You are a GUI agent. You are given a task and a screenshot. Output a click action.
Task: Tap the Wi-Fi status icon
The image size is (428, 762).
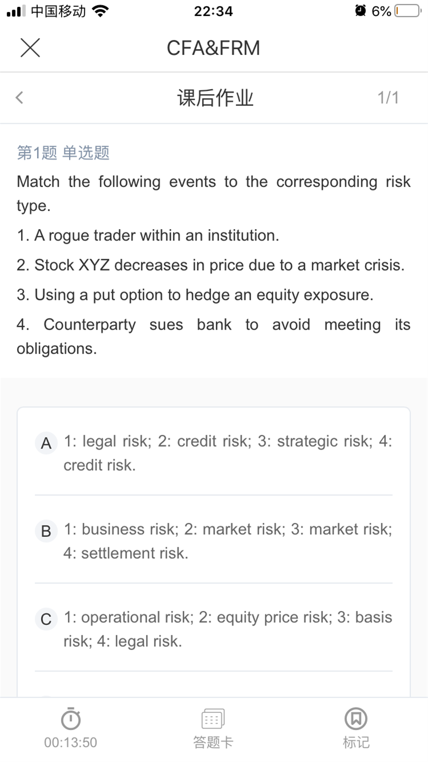[100, 11]
